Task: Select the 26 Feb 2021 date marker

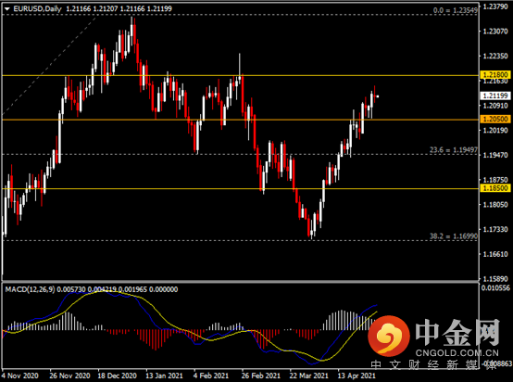Action: coord(261,376)
